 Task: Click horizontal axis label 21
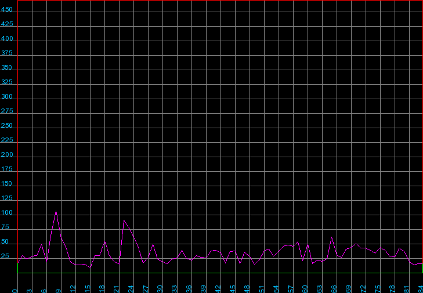tap(117, 289)
